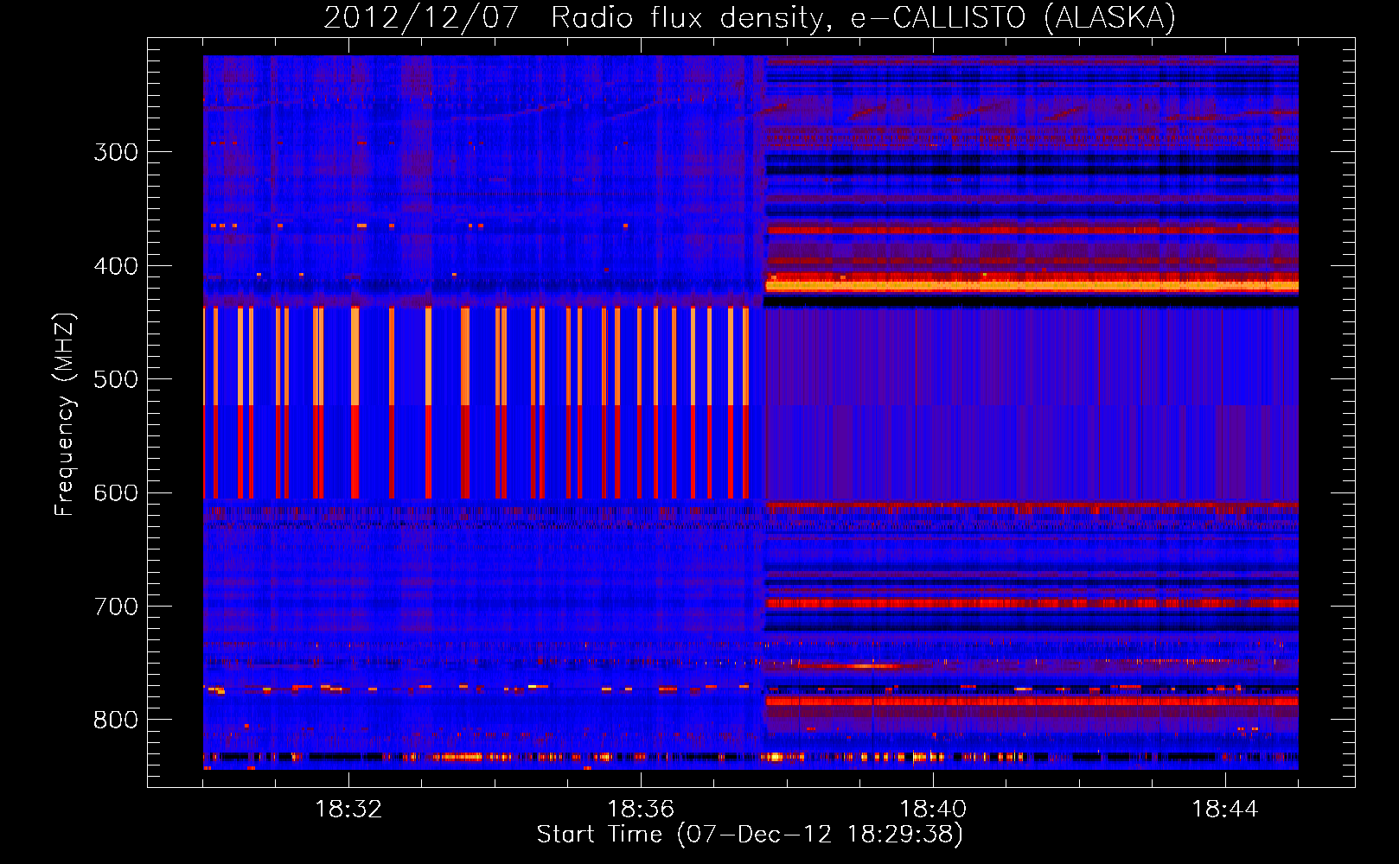Click the 18:44 time tick label
This screenshot has width=1399, height=864.
point(1225,810)
